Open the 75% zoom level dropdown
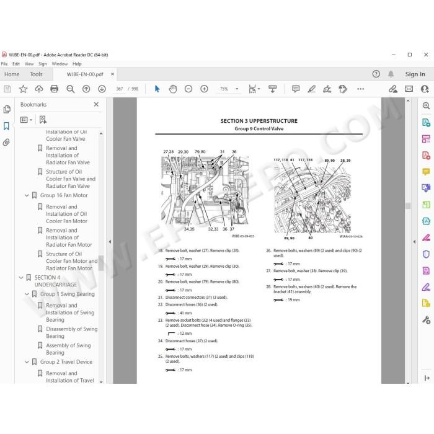Viewport: 434px width, 434px height. pos(237,89)
